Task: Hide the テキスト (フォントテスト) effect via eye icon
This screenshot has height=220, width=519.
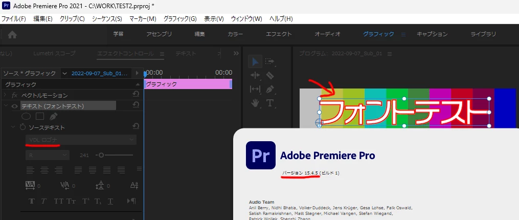Action: [14, 106]
